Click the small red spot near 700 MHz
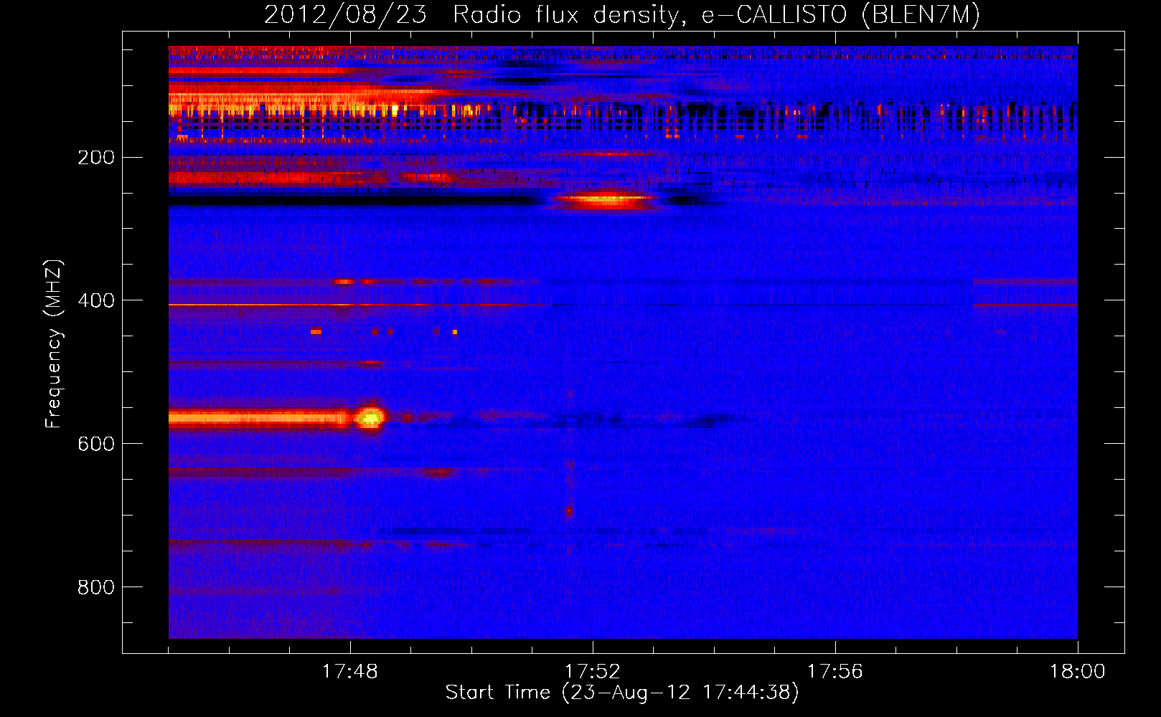This screenshot has width=1161, height=717. 569,511
